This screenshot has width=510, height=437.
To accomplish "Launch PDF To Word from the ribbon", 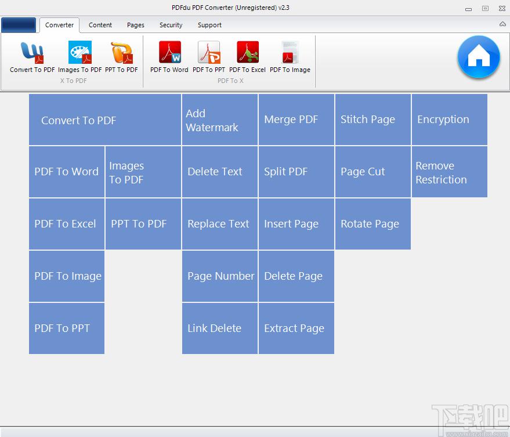I will pyautogui.click(x=169, y=57).
